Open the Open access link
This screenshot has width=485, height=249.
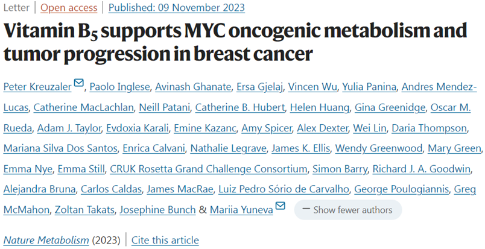pos(68,8)
